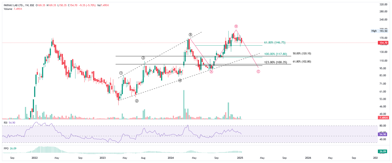Select the 123.00% (100.35) Fibonacci label

(x=276, y=62)
